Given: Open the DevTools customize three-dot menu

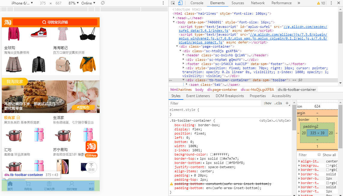Looking at the screenshot, I should click(331, 3).
